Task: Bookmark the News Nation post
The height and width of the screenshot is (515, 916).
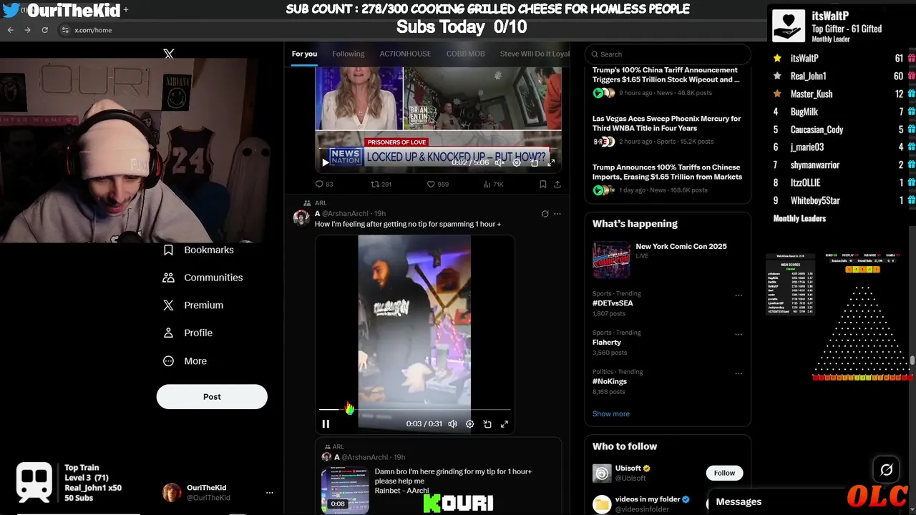Action: click(542, 184)
